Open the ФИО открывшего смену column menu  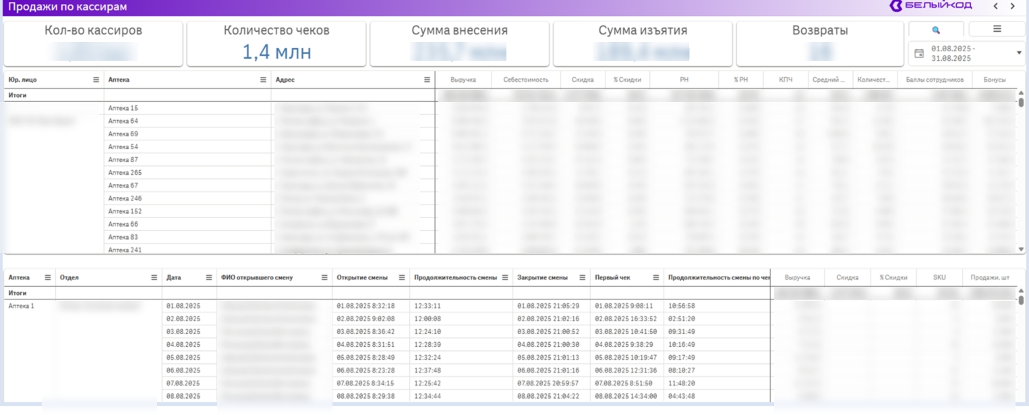click(324, 277)
